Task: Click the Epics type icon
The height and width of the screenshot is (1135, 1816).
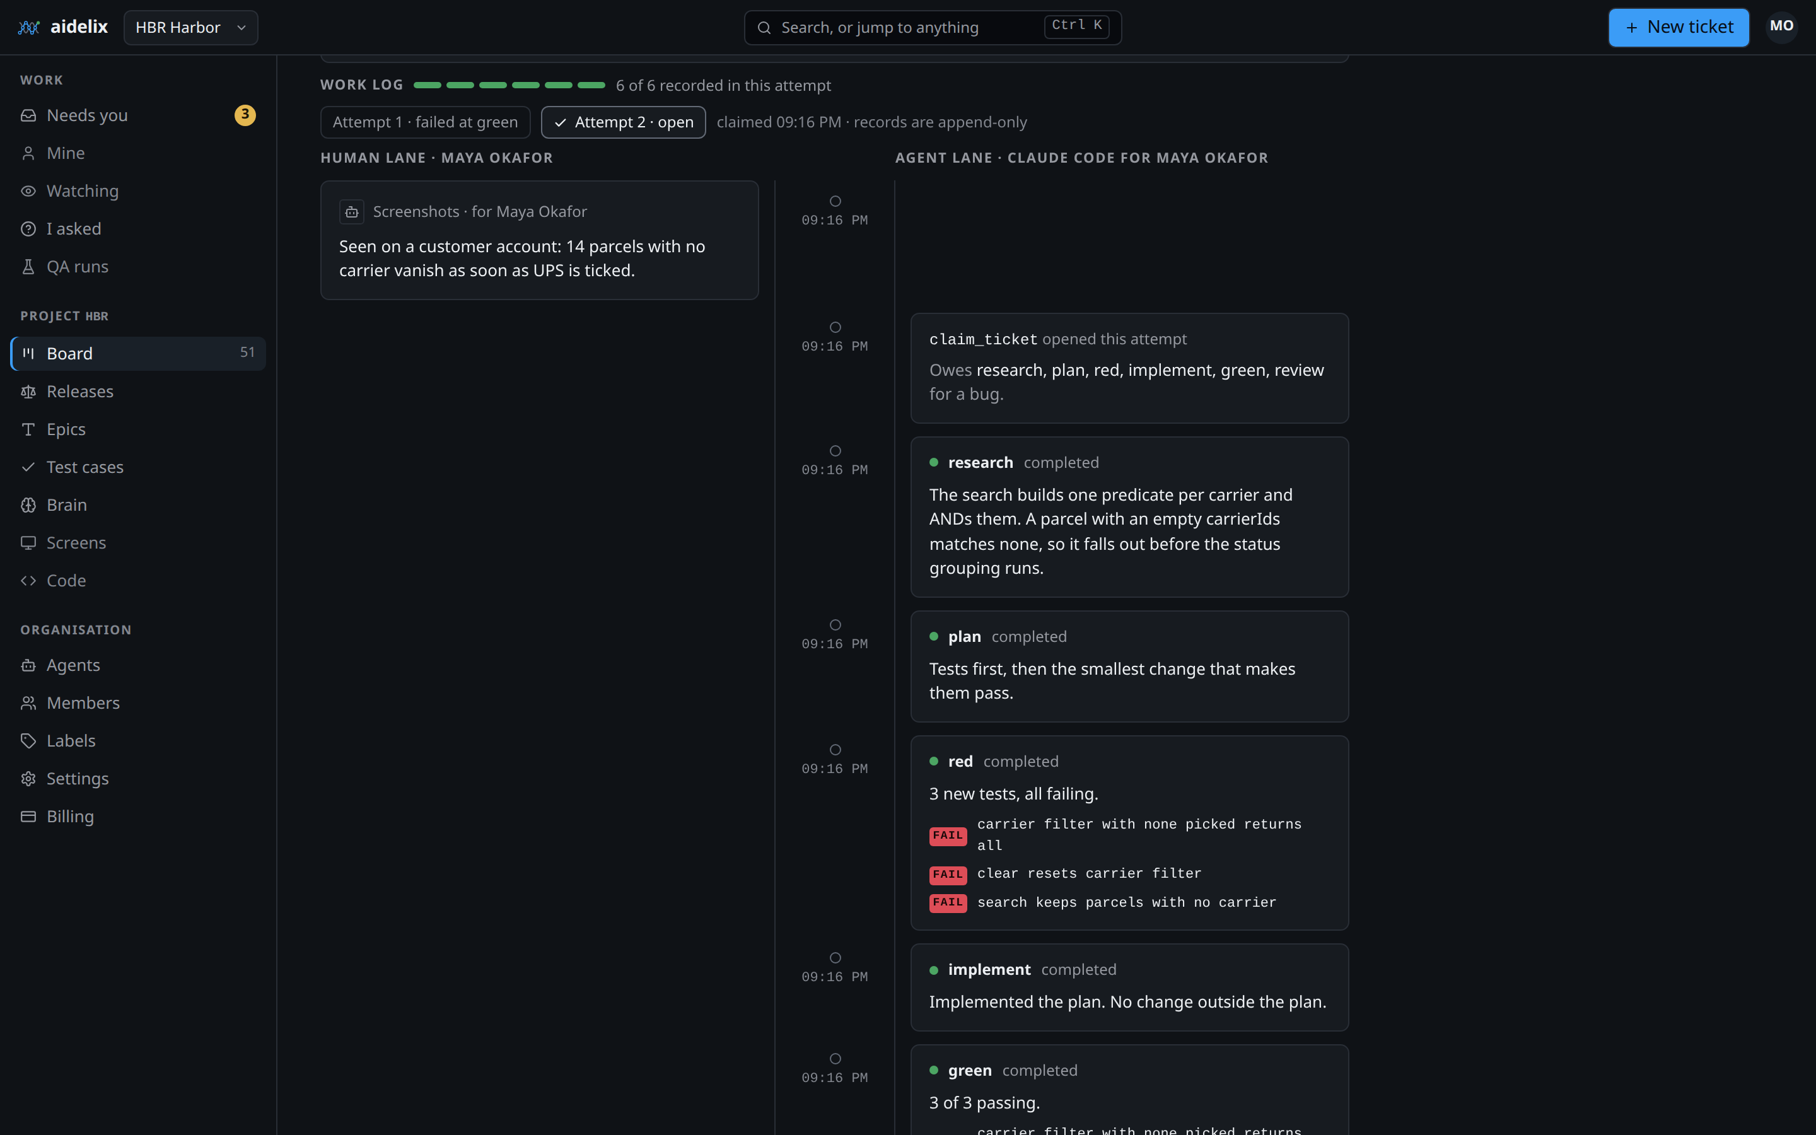Action: tap(28, 429)
